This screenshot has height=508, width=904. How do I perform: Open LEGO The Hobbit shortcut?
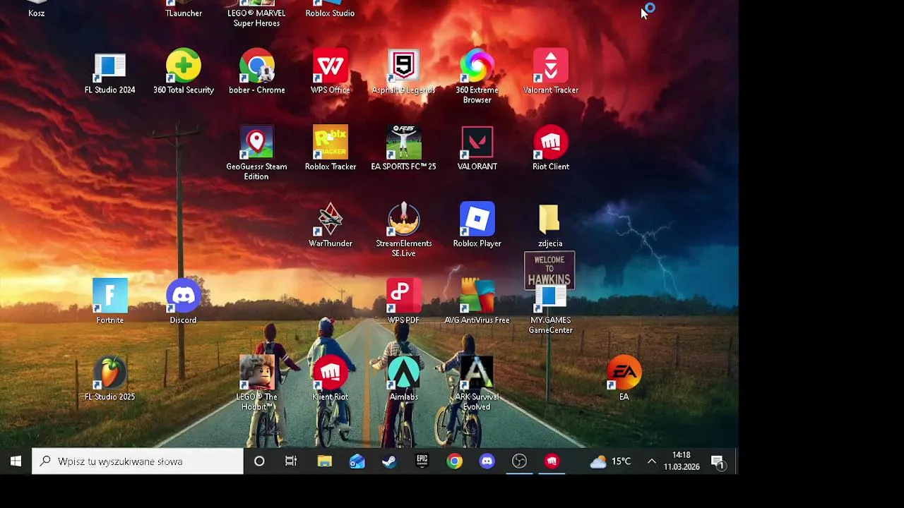tap(256, 384)
